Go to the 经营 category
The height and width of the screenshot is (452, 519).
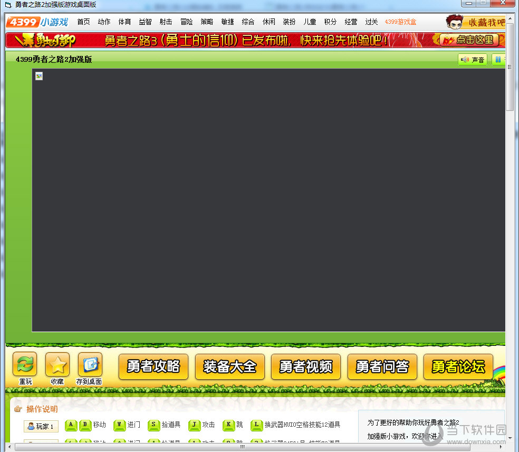point(351,22)
